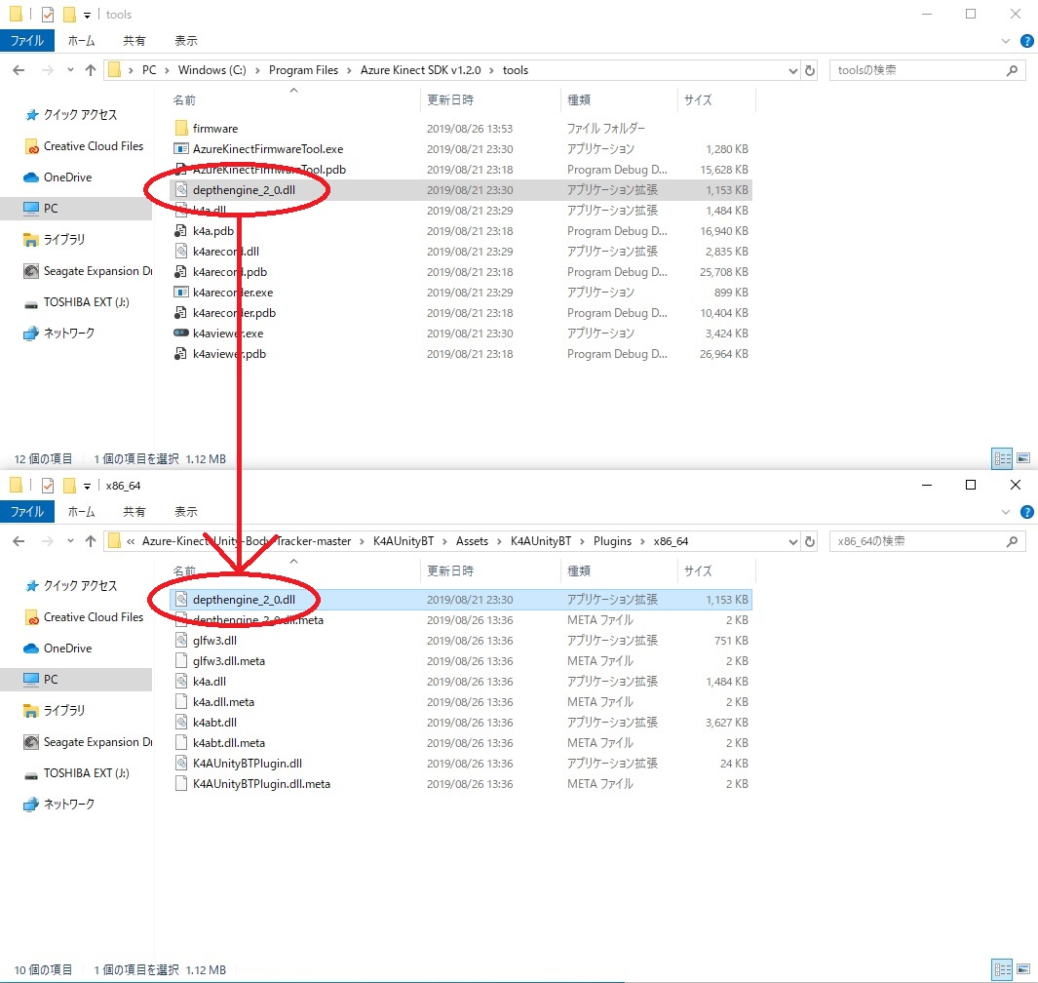Select glfw3.dll.meta file

tap(228, 661)
